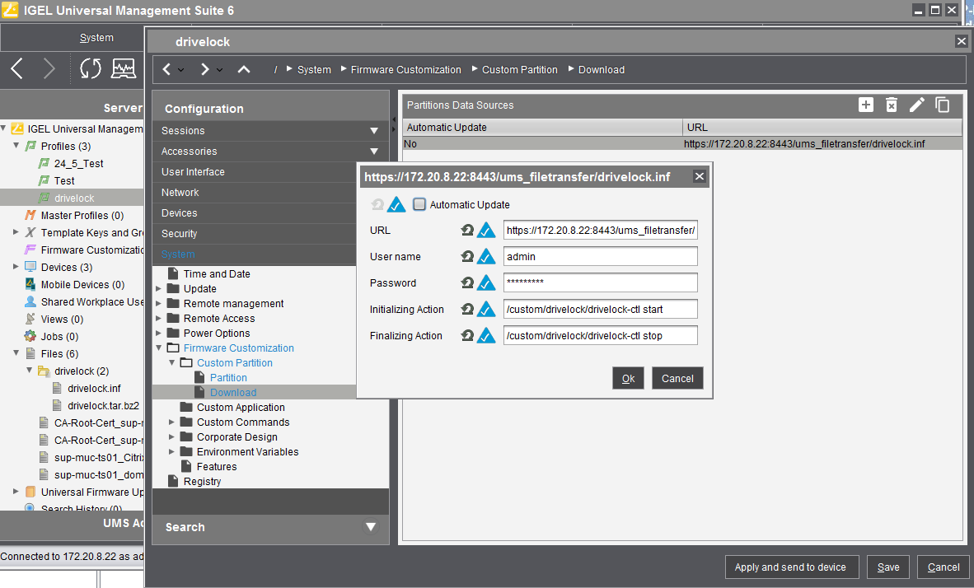Navigate back in drivelock profile dialog

[166, 69]
